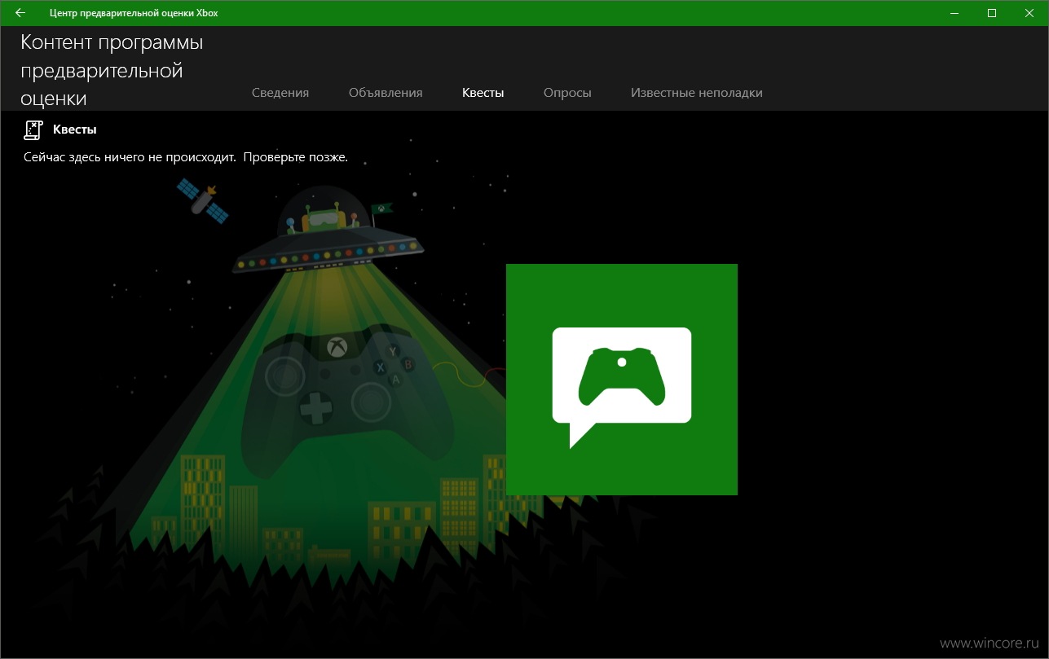1049x659 pixels.
Task: Show the Известные неполадки tab
Action: tap(696, 93)
